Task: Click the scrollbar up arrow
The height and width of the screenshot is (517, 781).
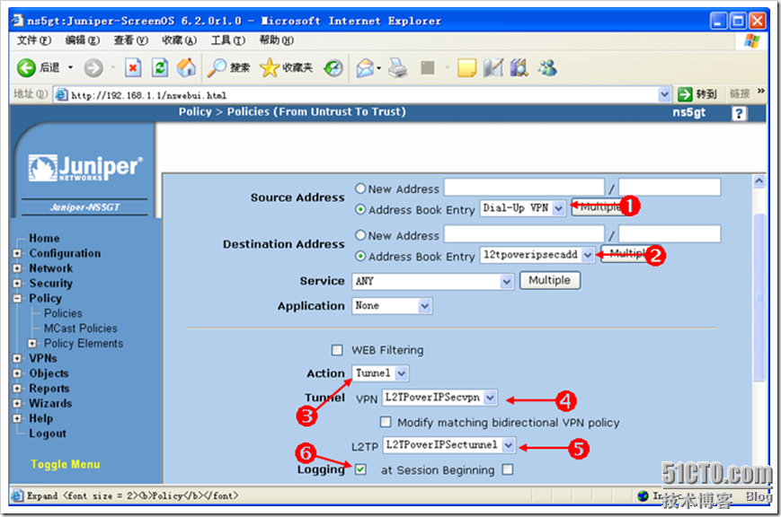Action: (x=759, y=181)
